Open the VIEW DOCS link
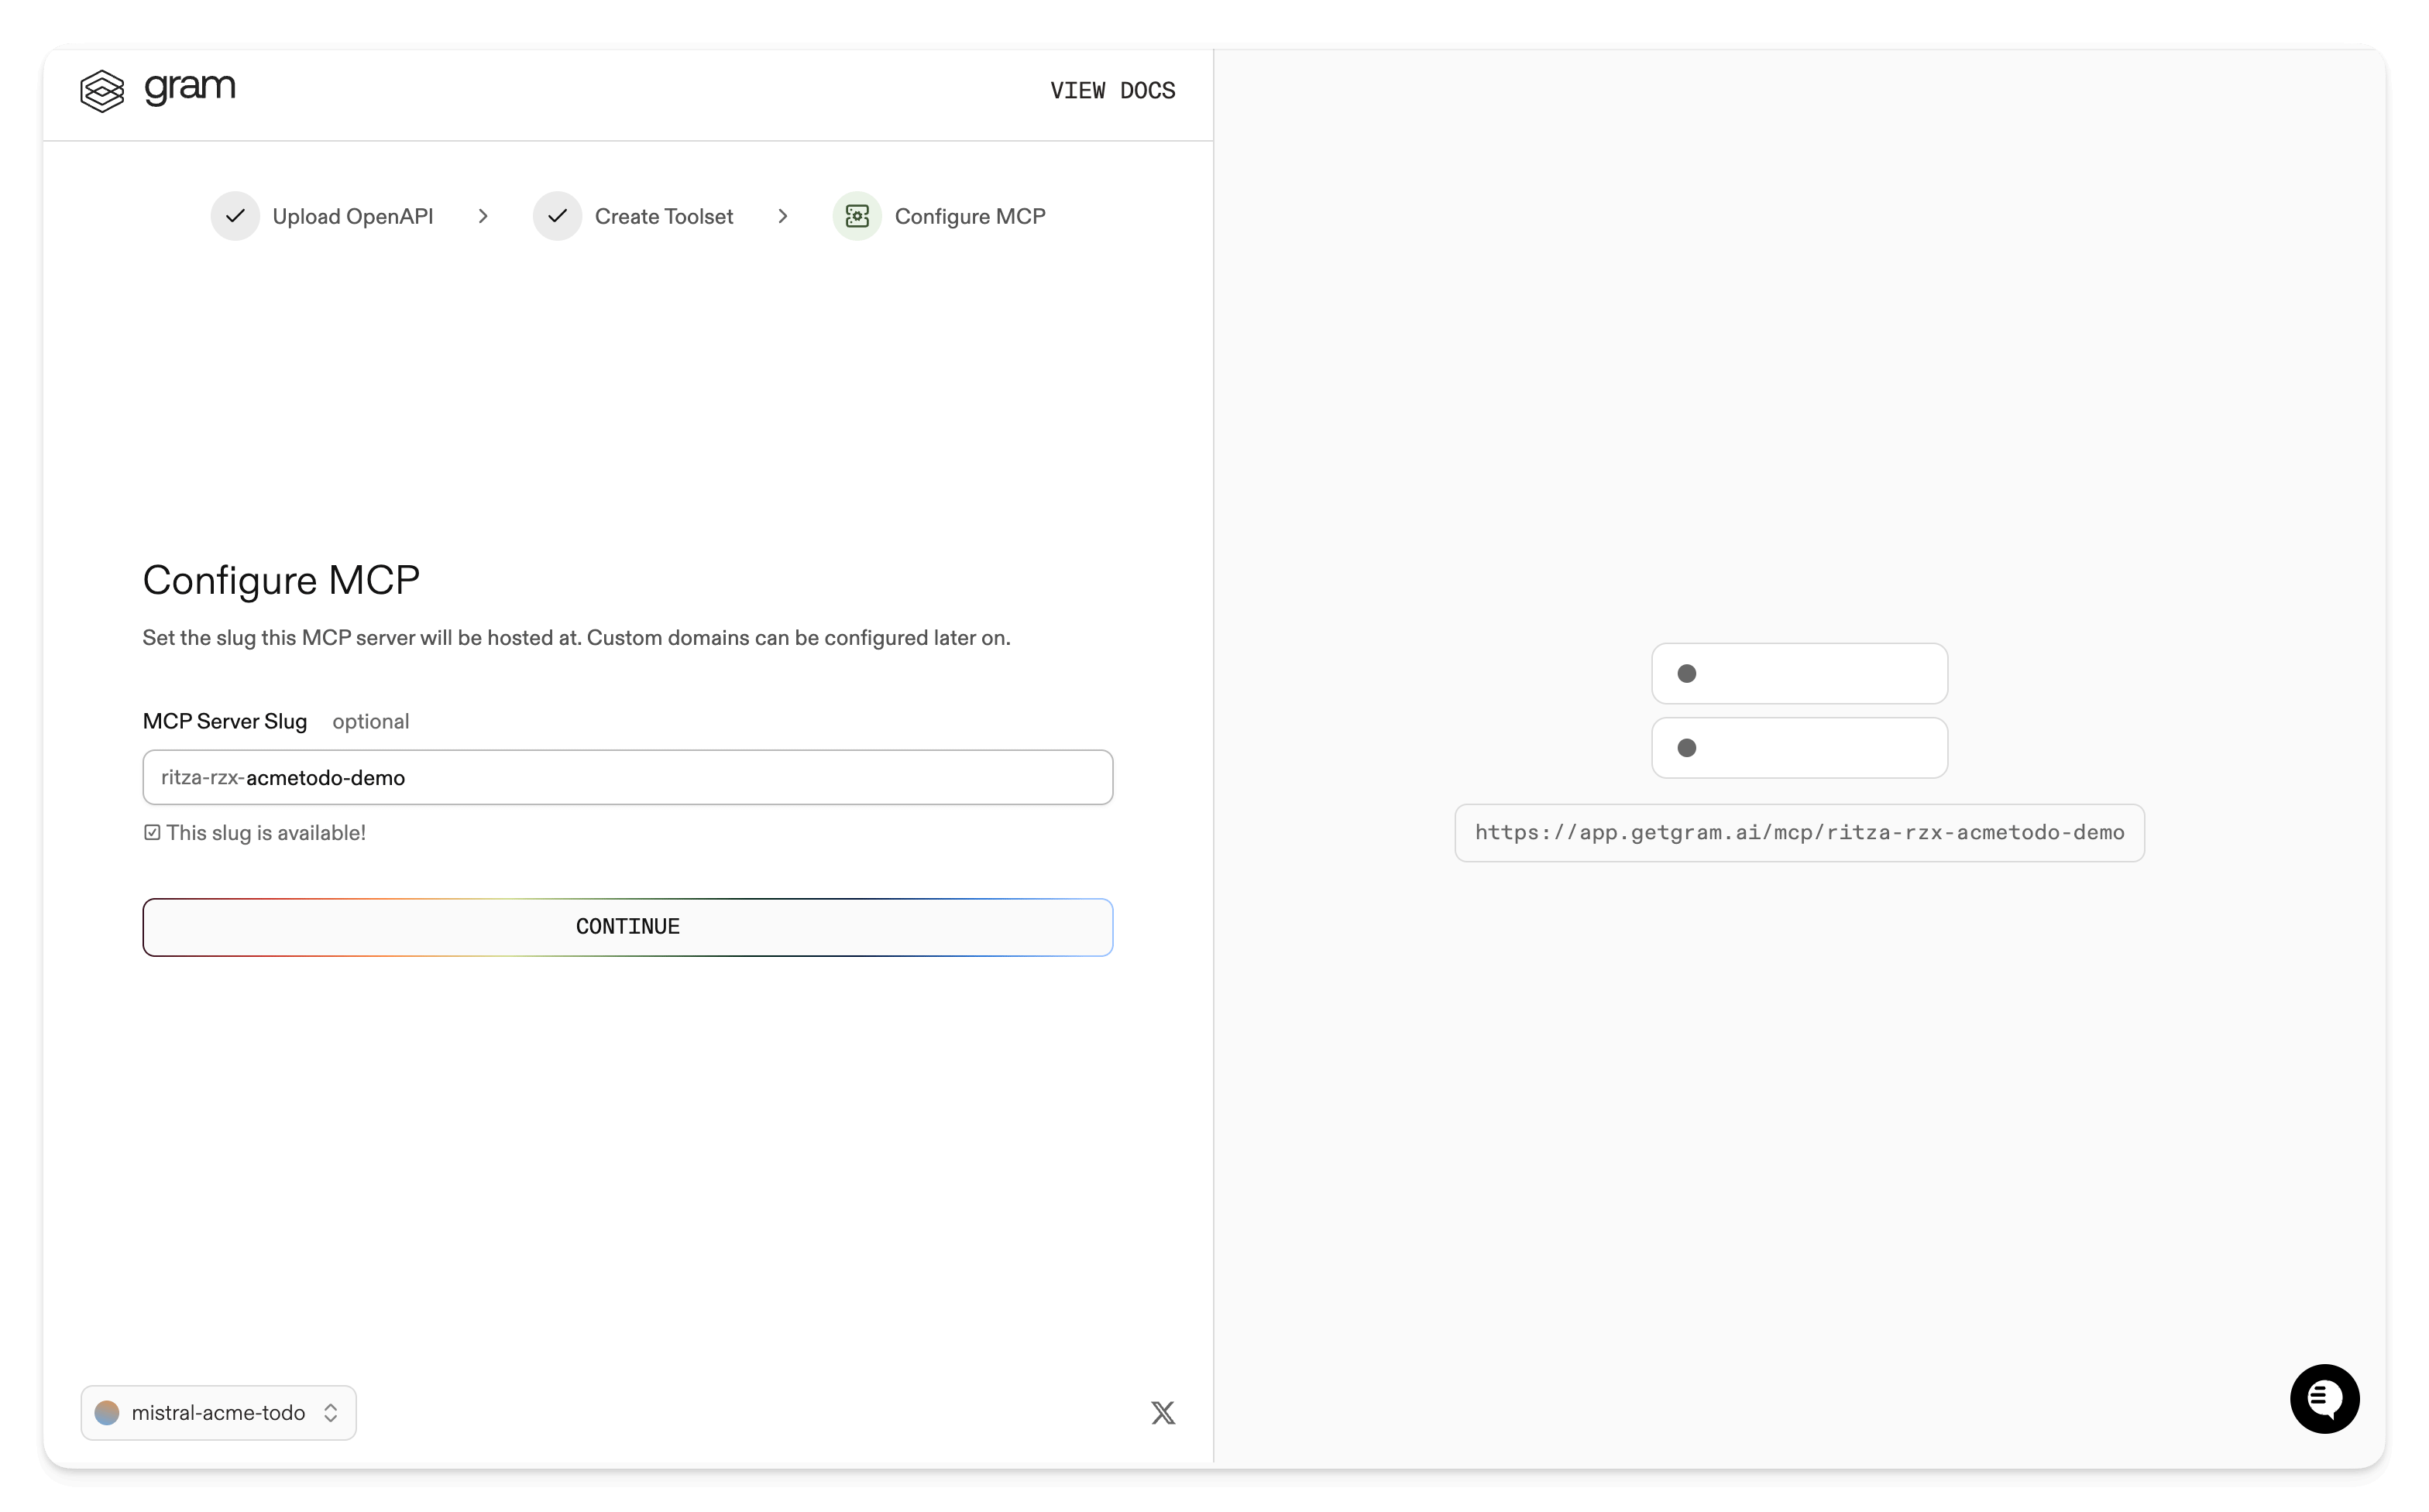Image resolution: width=2429 pixels, height=1512 pixels. pos(1112,91)
